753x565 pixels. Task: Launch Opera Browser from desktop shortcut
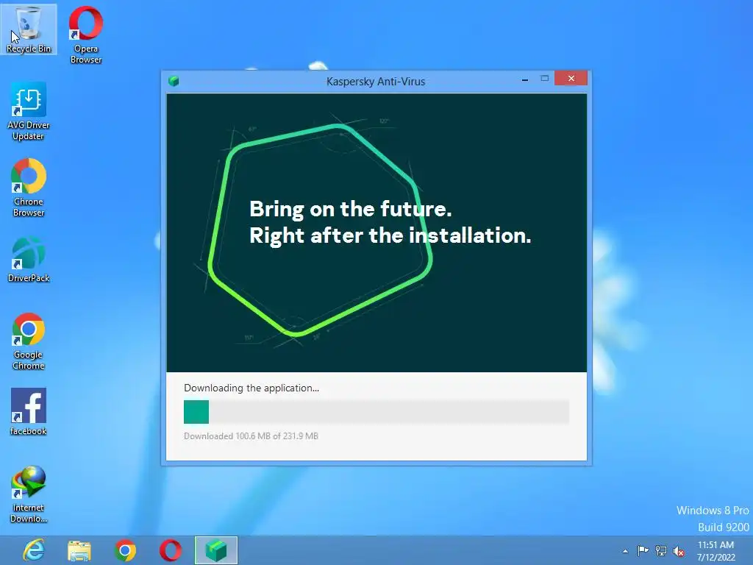coord(86,35)
